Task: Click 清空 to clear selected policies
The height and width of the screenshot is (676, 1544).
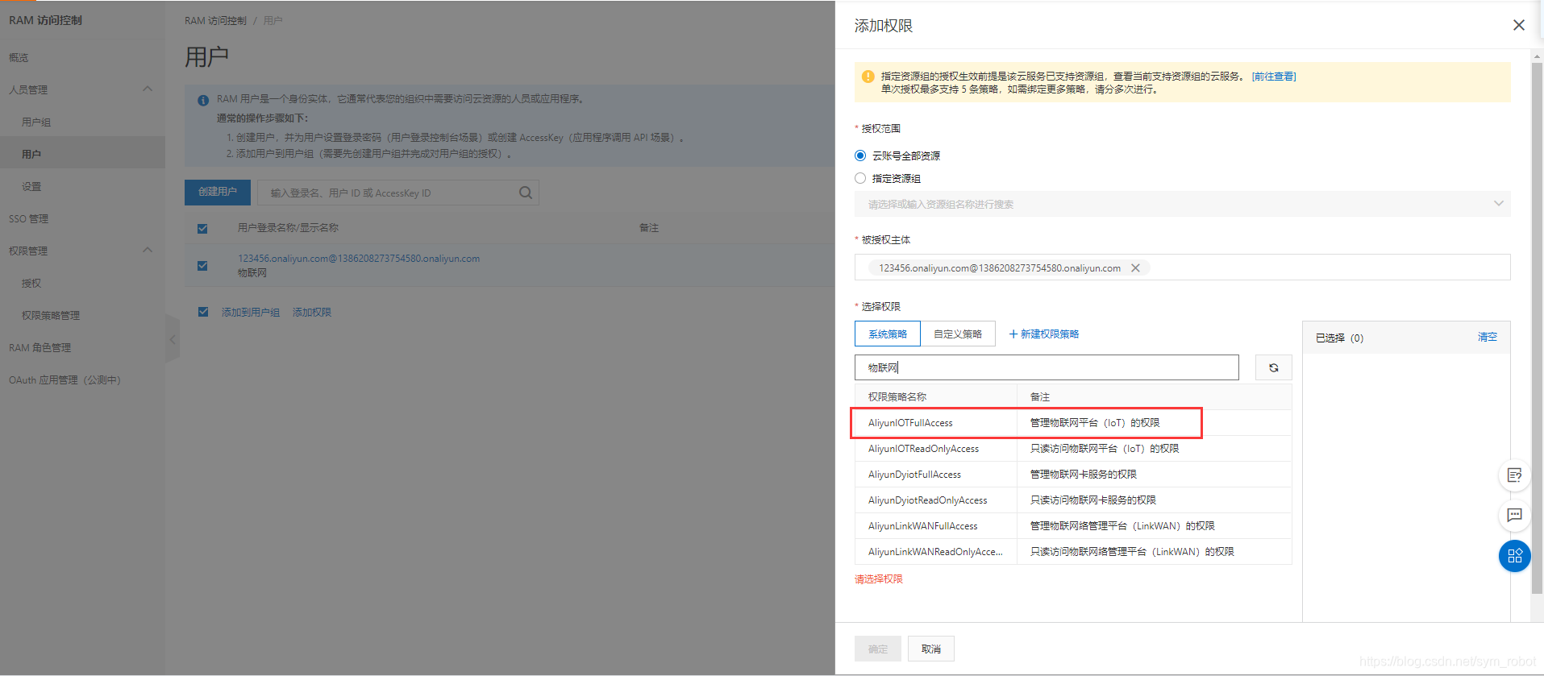Action: click(x=1487, y=338)
